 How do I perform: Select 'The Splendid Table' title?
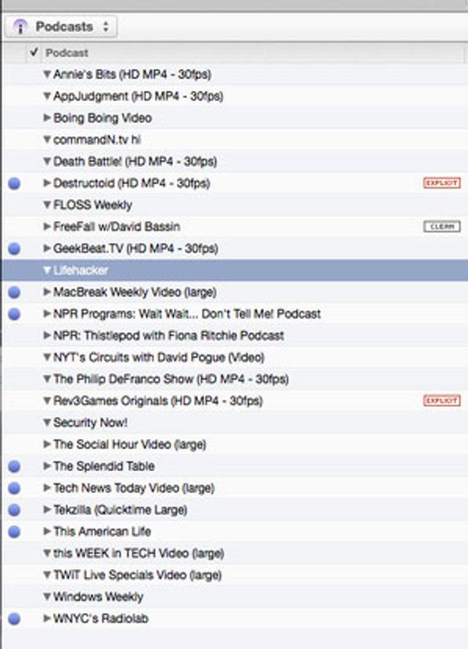click(x=104, y=466)
